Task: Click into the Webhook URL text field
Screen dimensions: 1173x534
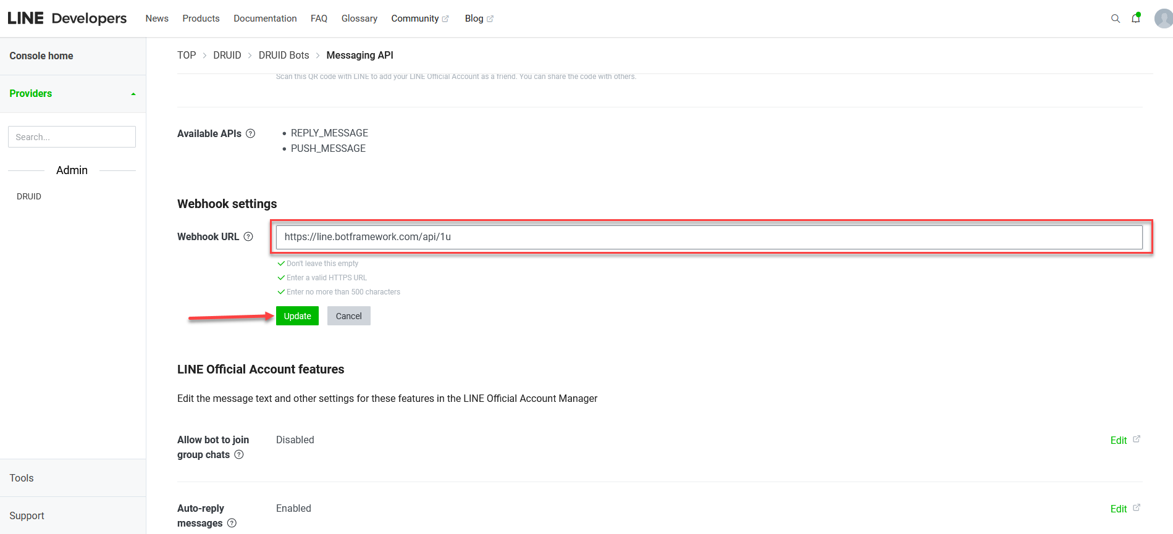Action: (x=708, y=237)
